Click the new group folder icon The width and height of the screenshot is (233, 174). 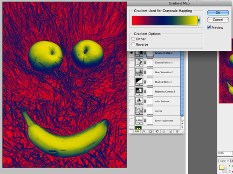tap(164, 132)
